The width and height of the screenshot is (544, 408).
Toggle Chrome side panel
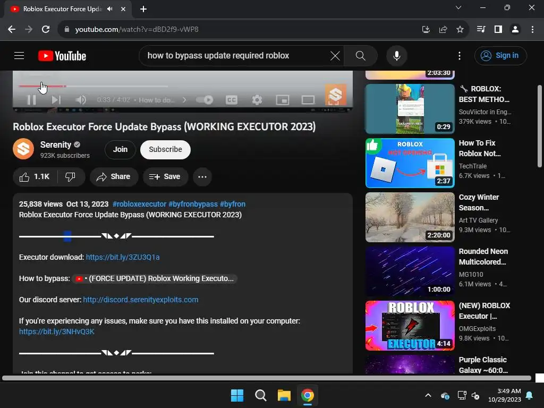pos(498,30)
